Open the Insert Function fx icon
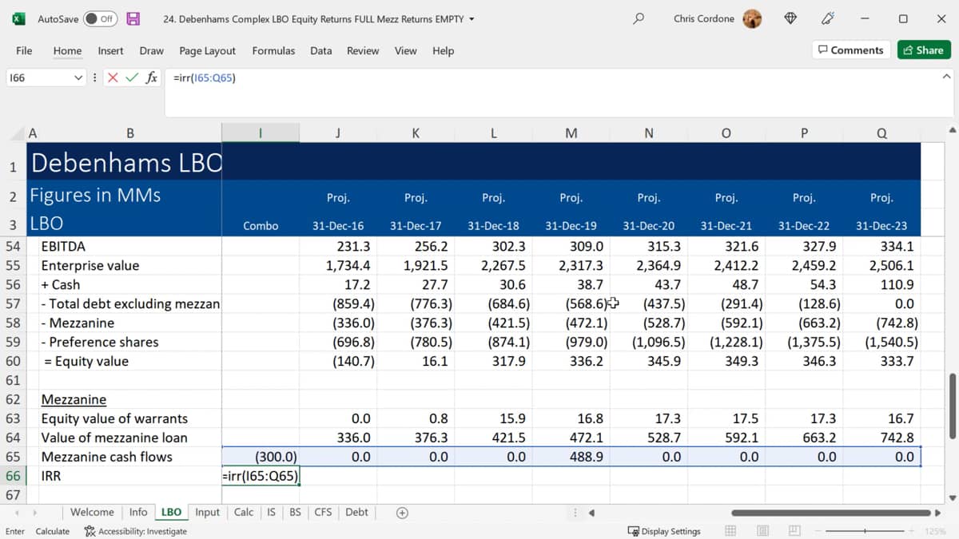959x539 pixels. pos(151,77)
